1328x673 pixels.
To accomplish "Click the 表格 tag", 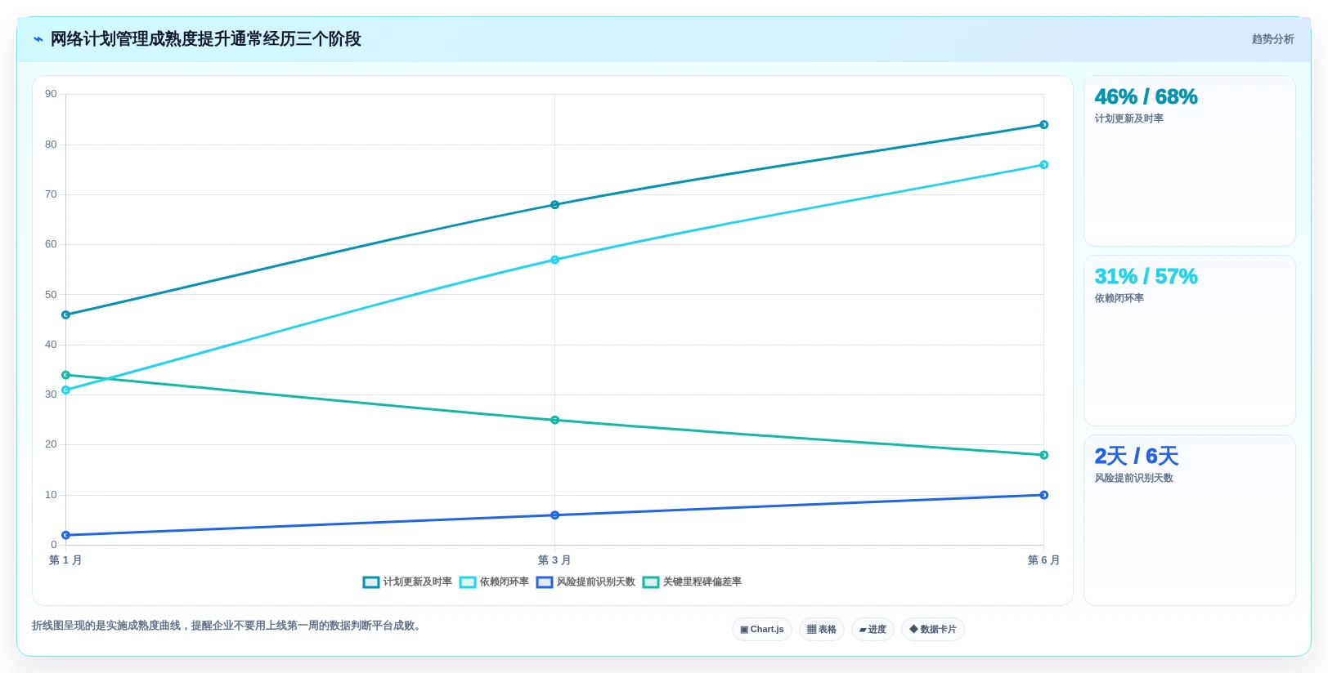I will [821, 630].
